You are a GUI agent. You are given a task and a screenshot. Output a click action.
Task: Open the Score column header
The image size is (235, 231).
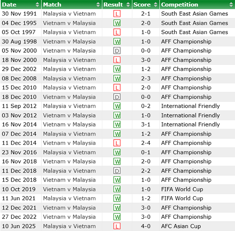142,5
